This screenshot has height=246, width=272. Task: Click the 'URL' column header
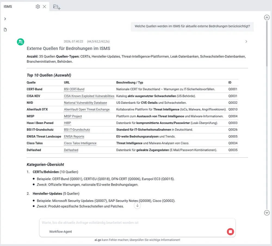pos(67,83)
